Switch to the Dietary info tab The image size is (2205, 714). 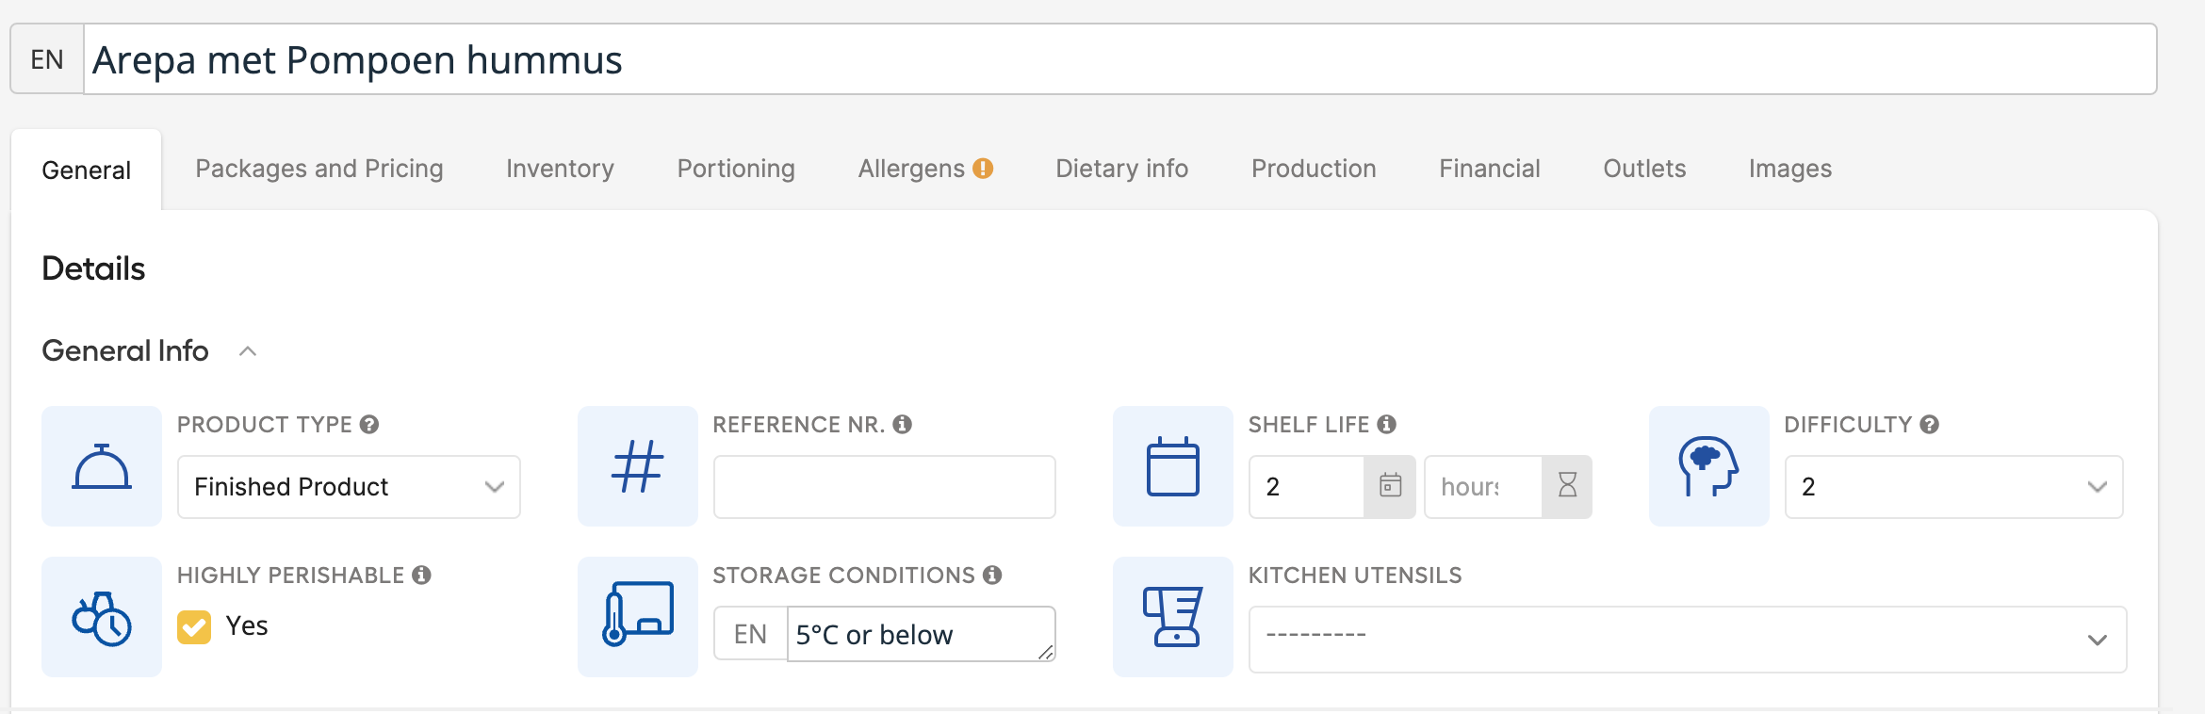pyautogui.click(x=1122, y=169)
